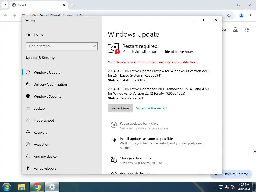Click the Troubleshoot wrench icon

(x=28, y=120)
